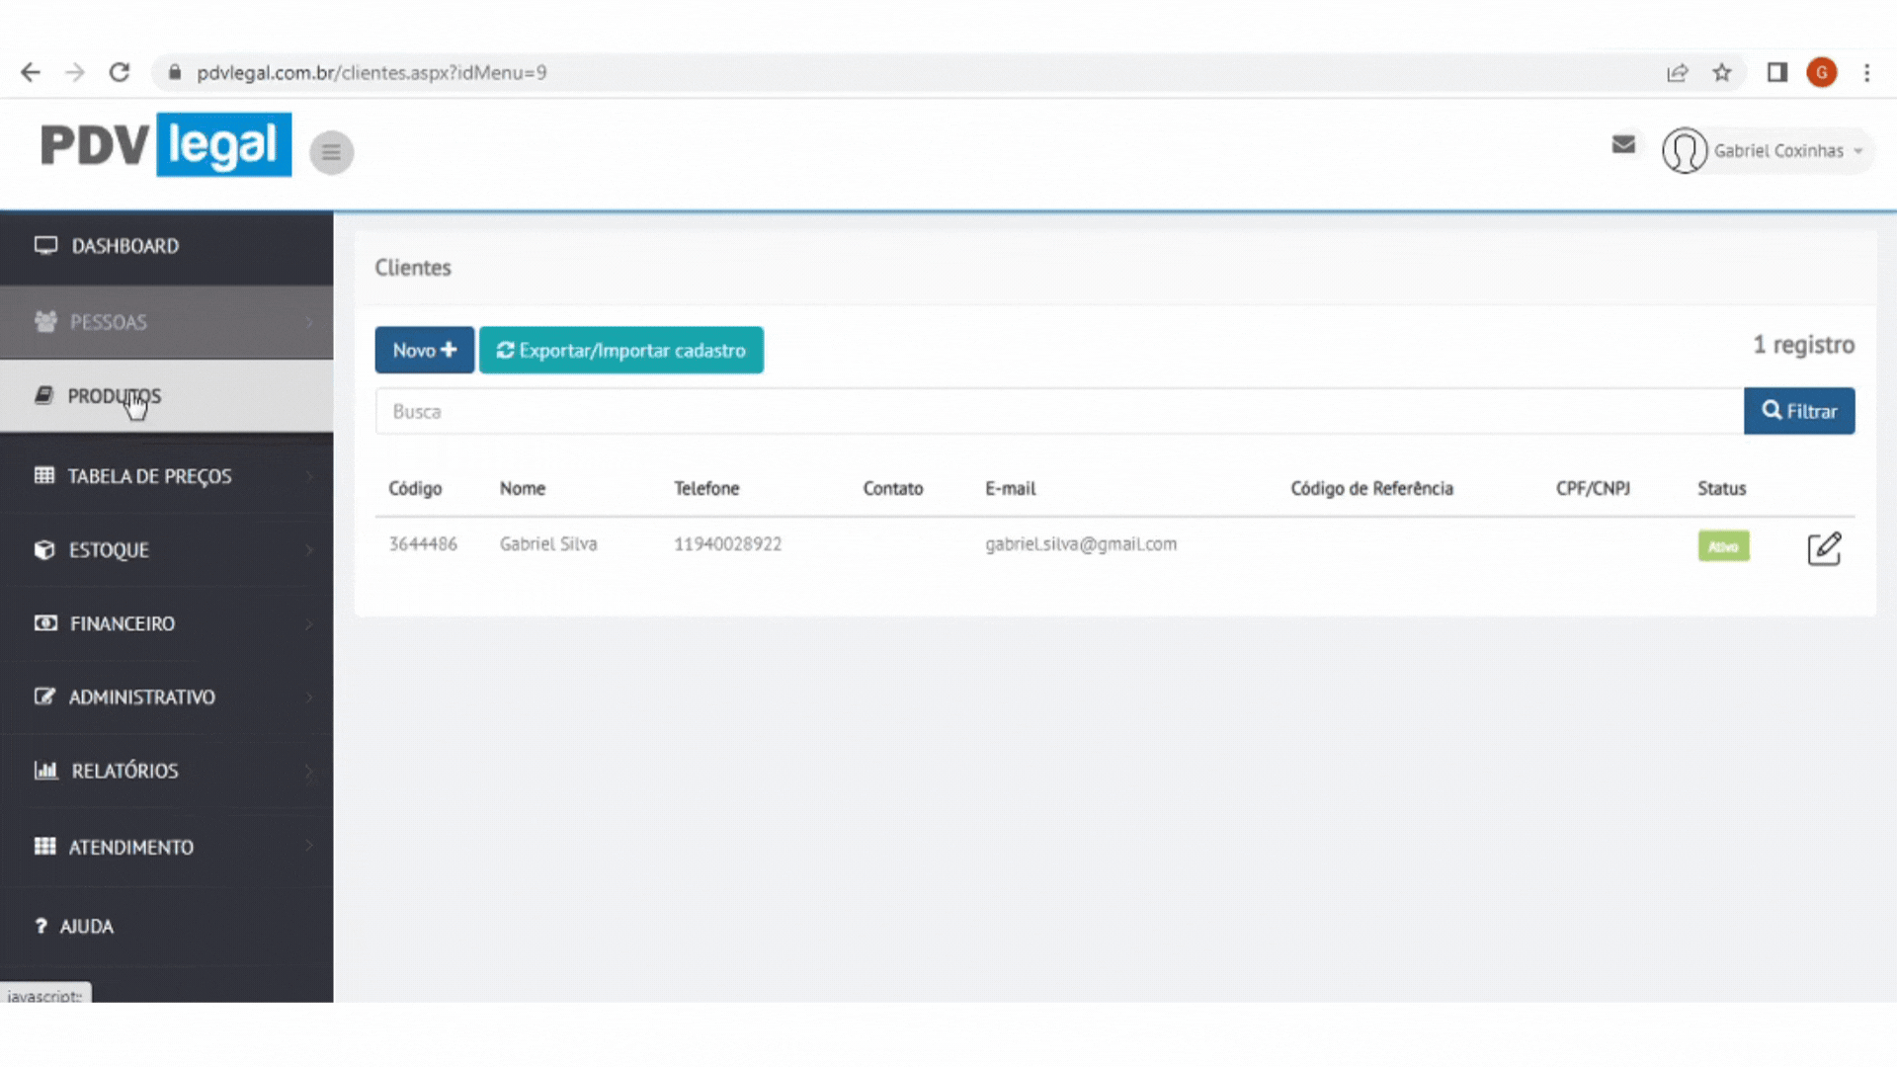Image resolution: width=1897 pixels, height=1067 pixels.
Task: Open Chrome three-dot menu
Action: click(x=1866, y=72)
